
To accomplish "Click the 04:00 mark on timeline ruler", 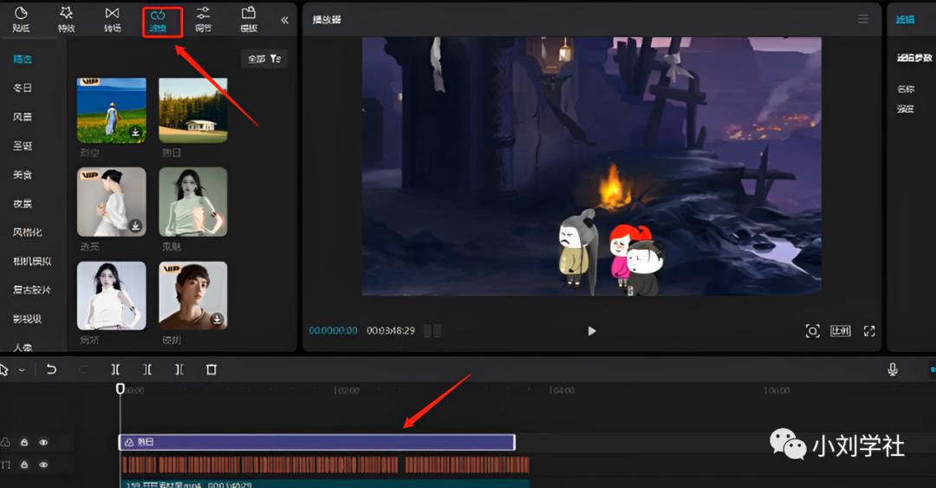I will pos(562,391).
